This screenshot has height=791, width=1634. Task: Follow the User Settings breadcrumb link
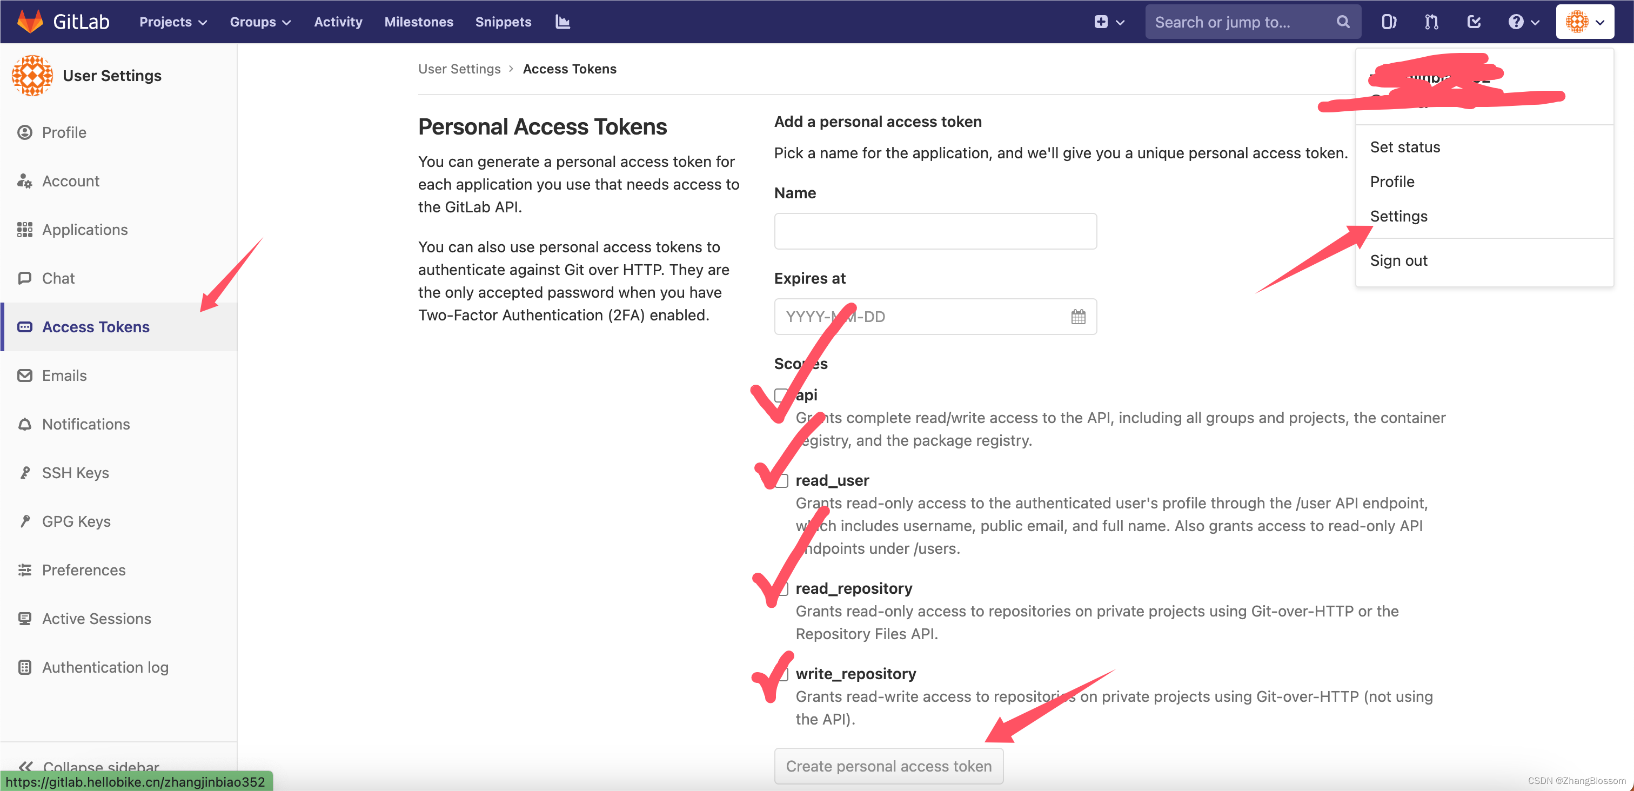point(459,69)
